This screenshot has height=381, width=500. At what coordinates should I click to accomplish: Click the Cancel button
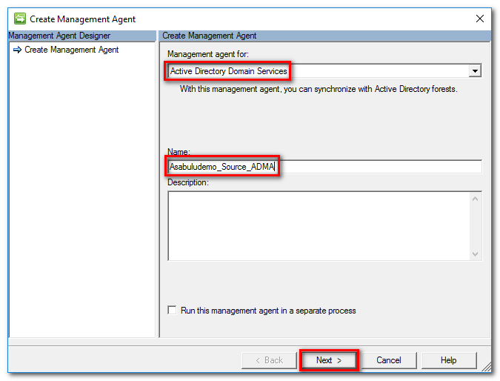point(389,360)
